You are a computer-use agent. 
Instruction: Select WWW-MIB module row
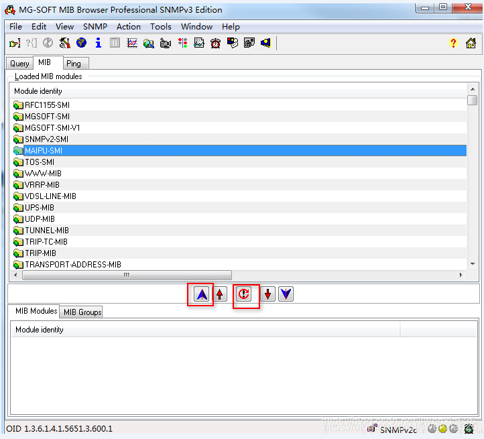click(x=239, y=174)
